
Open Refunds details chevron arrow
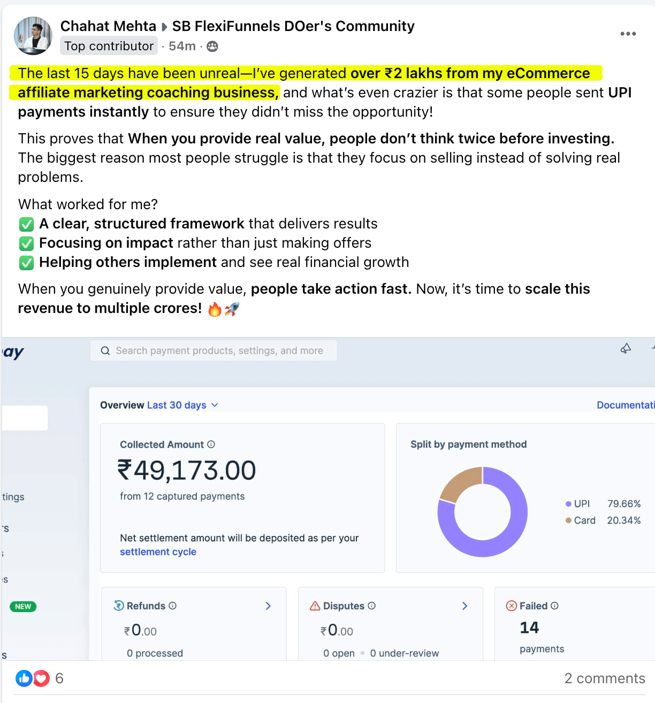(x=268, y=606)
